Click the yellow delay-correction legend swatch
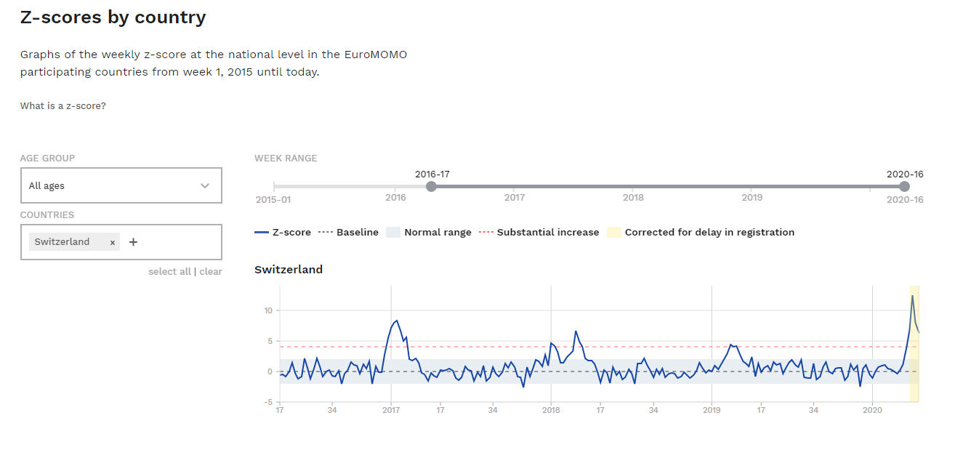 (x=614, y=233)
